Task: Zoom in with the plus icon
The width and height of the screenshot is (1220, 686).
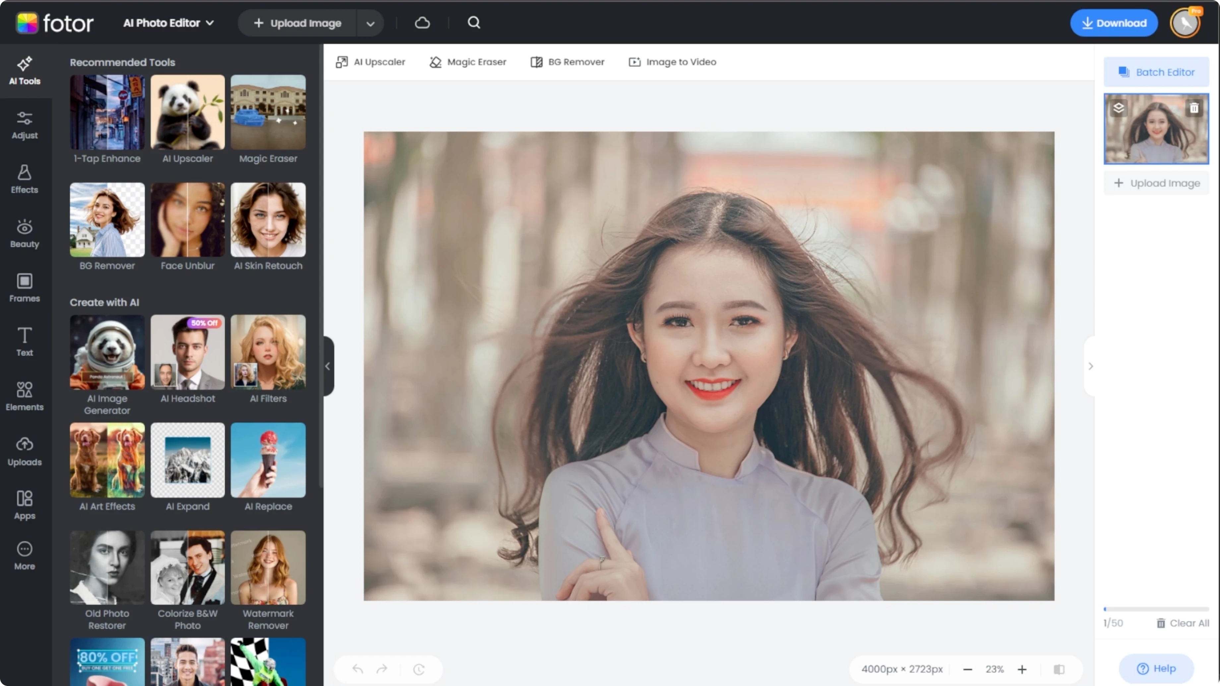Action: [1022, 669]
